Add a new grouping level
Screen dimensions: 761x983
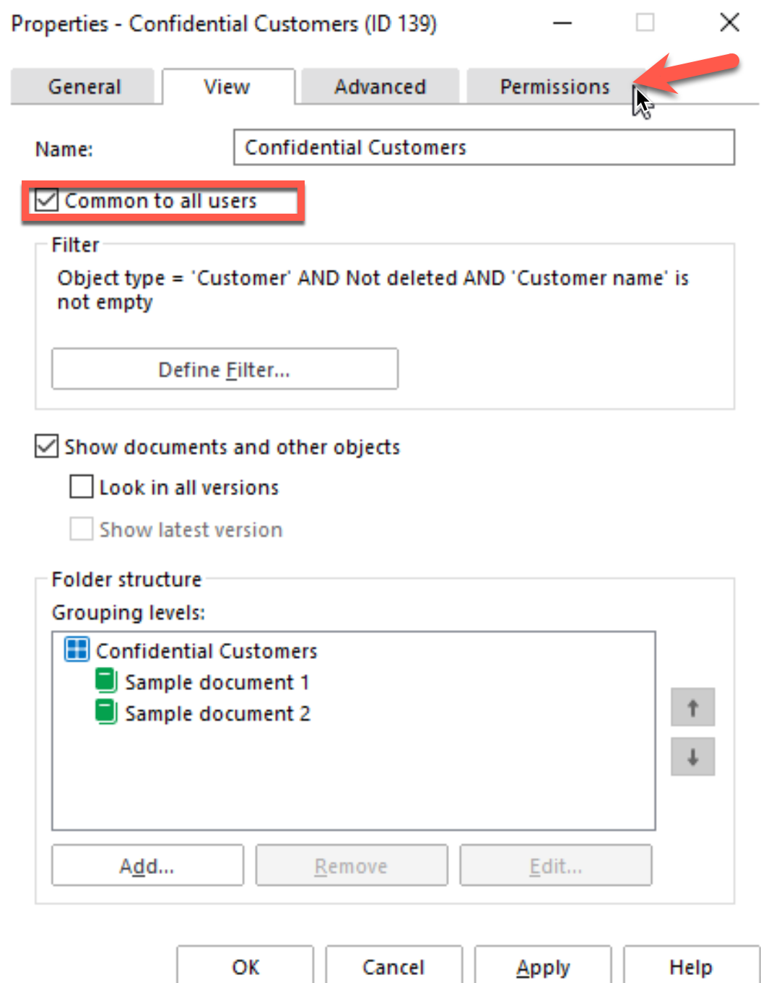pos(147,865)
